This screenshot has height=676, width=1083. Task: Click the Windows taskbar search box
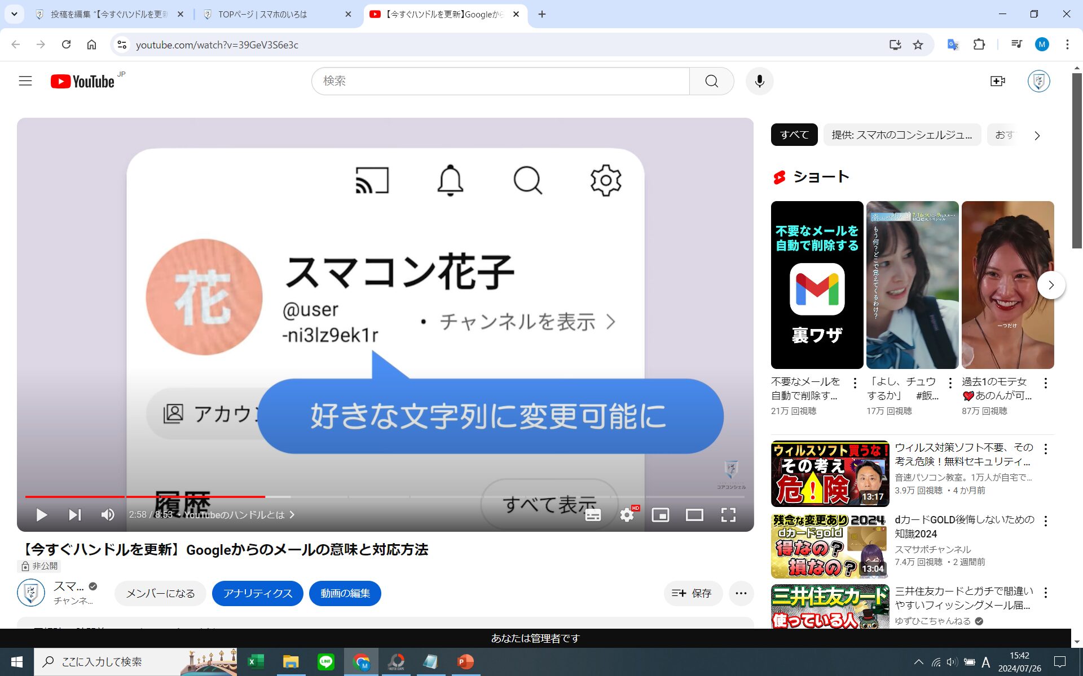[135, 662]
